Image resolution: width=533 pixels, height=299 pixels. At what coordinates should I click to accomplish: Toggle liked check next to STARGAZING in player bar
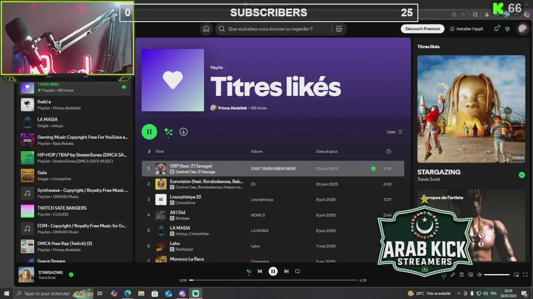pyautogui.click(x=71, y=274)
